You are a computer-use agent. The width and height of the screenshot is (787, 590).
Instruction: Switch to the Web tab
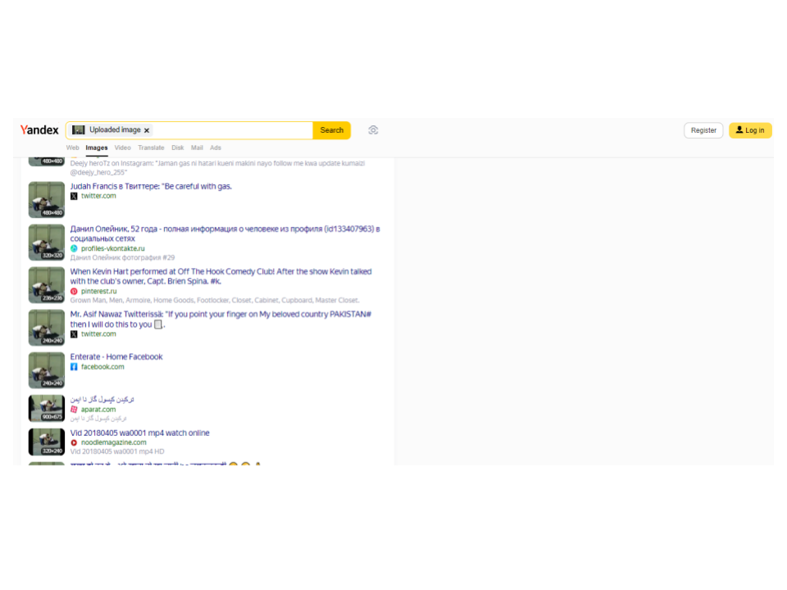72,148
